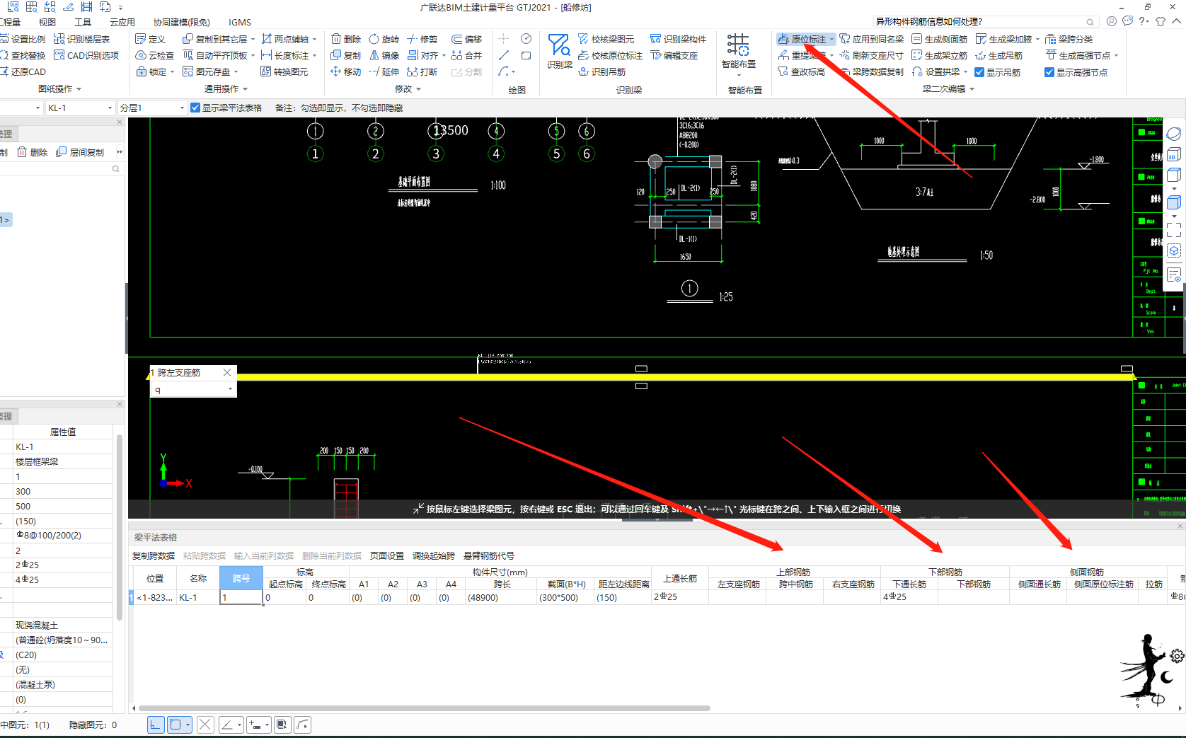This screenshot has height=738, width=1186.
Task: Open the 工具 menu tab
Action: click(83, 22)
